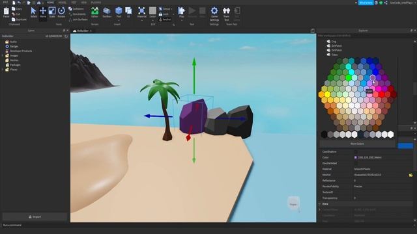Screen dimensions: 417x234
Task: Click the view orientation cube in viewport
Action: point(293,203)
